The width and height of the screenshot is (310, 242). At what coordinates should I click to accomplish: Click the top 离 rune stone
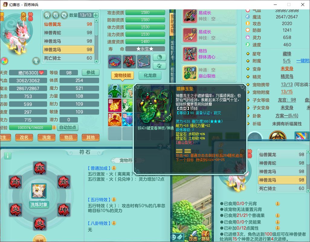[40, 168]
